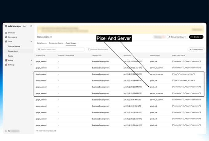
Task: Click the account entry at sidebar bottom
Action: click(x=12, y=131)
